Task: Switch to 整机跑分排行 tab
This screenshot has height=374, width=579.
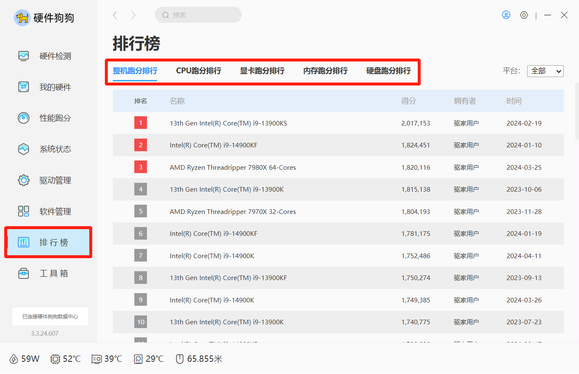Action: 135,71
